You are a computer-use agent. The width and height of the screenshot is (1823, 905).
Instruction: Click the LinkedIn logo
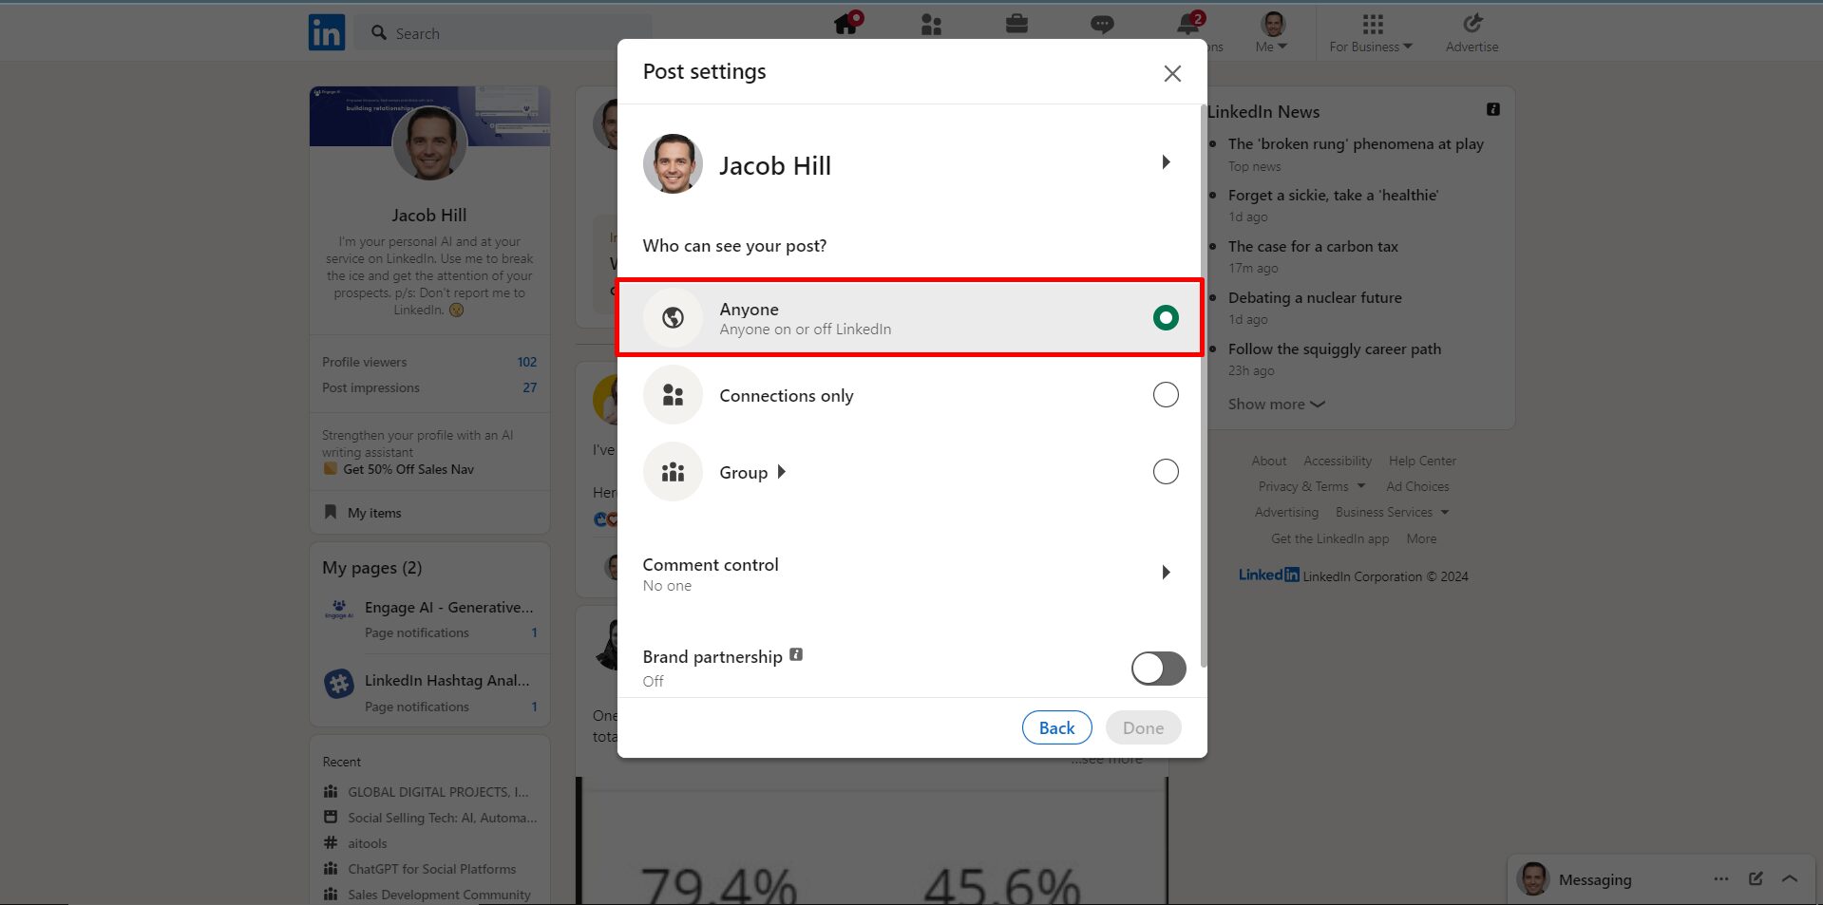click(327, 33)
